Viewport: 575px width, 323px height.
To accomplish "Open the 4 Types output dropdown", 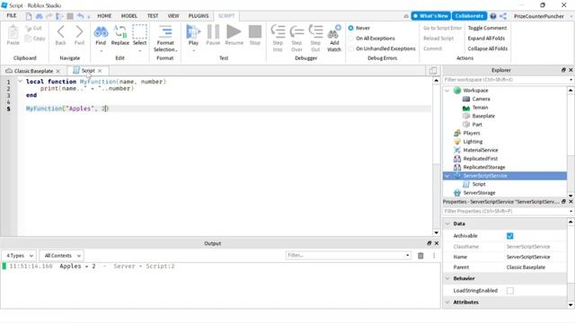I will point(19,256).
